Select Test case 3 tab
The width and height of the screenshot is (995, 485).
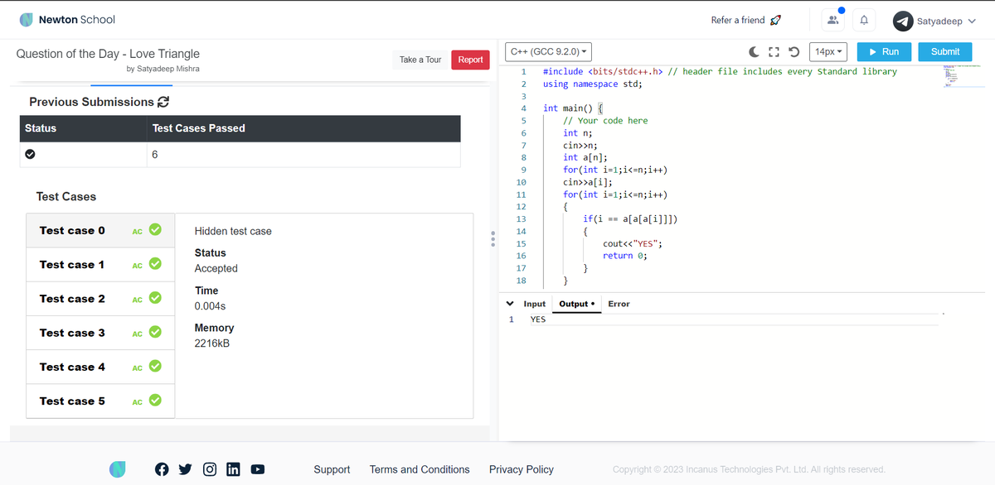click(101, 332)
